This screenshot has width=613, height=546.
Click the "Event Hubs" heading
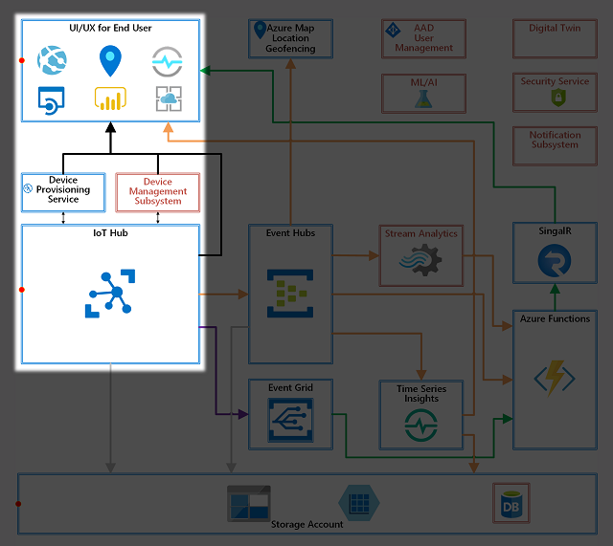(290, 233)
